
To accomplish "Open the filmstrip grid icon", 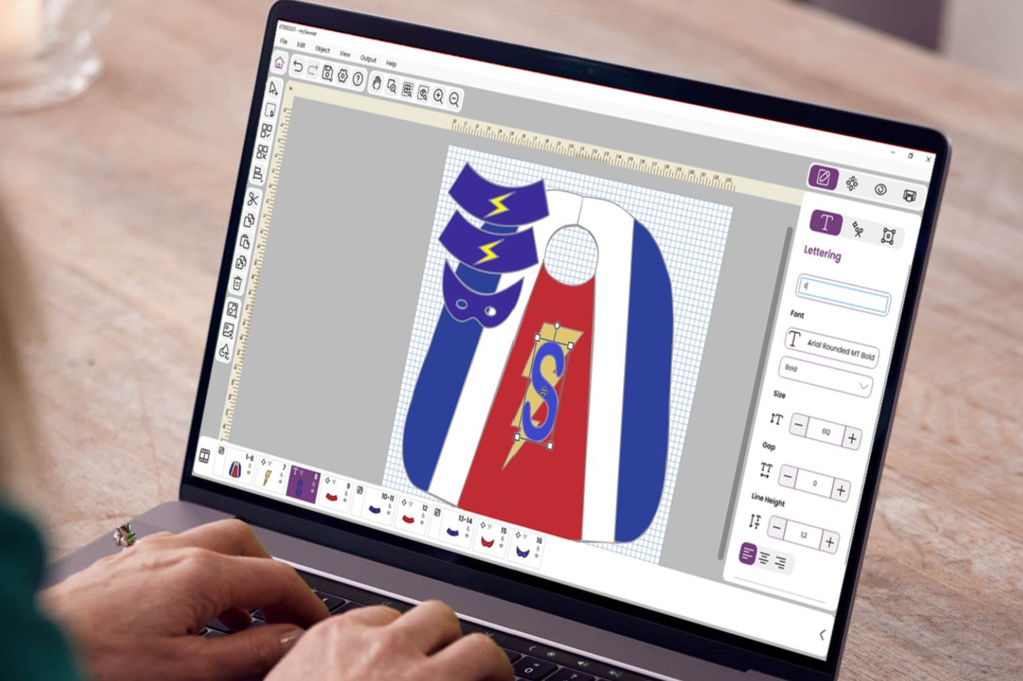I will click(204, 455).
